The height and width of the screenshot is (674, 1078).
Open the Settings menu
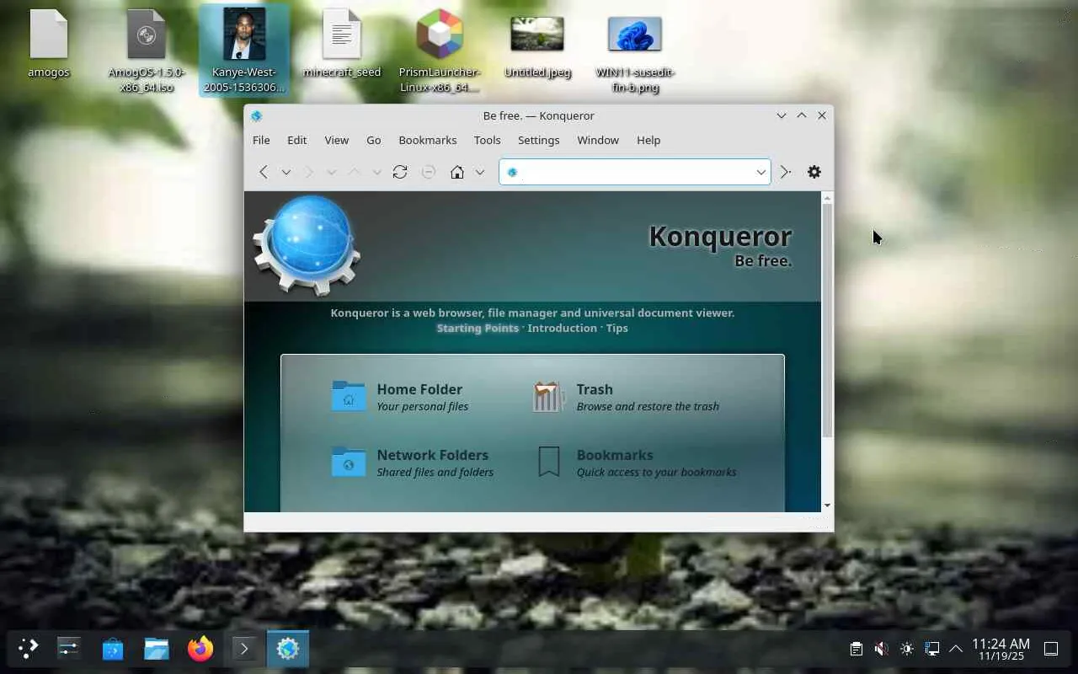[539, 141]
